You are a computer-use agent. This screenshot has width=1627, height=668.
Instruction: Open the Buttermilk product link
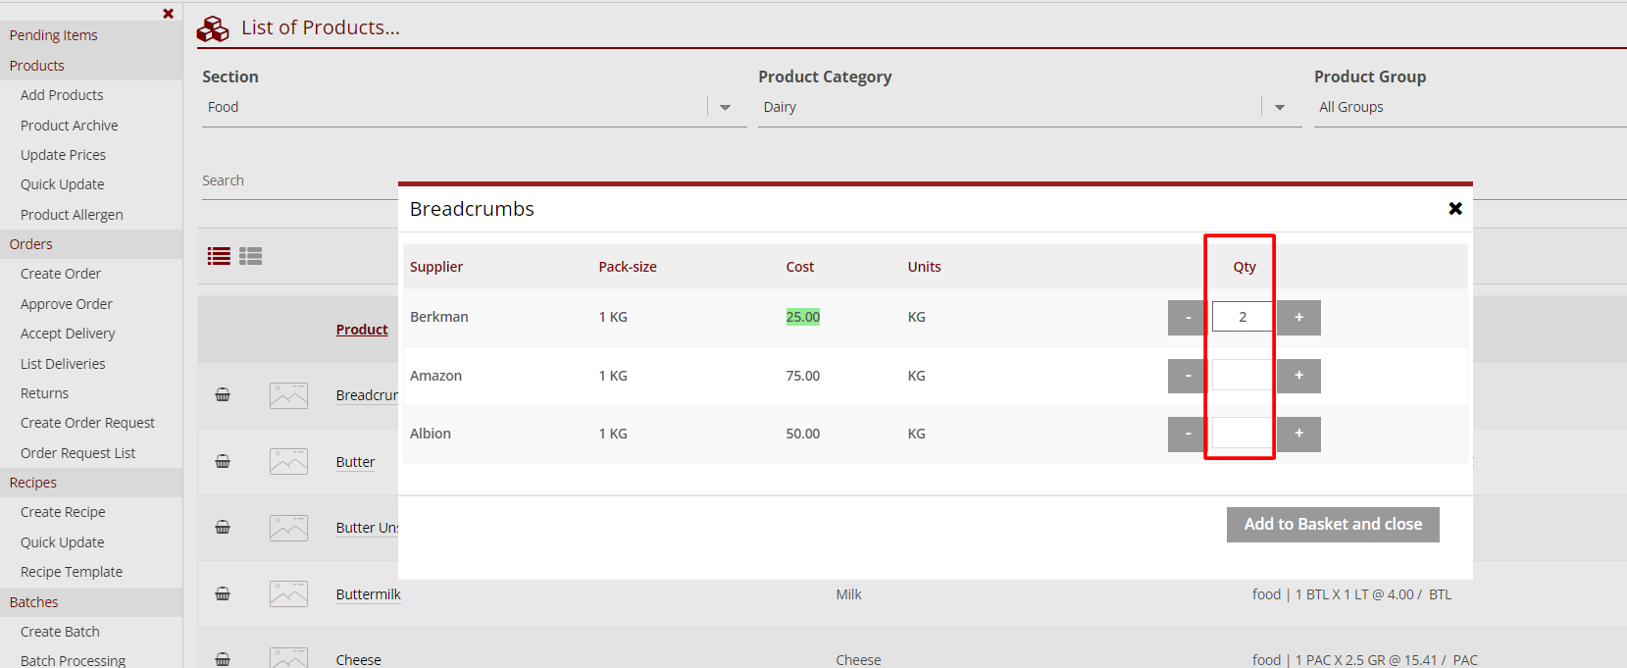pyautogui.click(x=368, y=594)
